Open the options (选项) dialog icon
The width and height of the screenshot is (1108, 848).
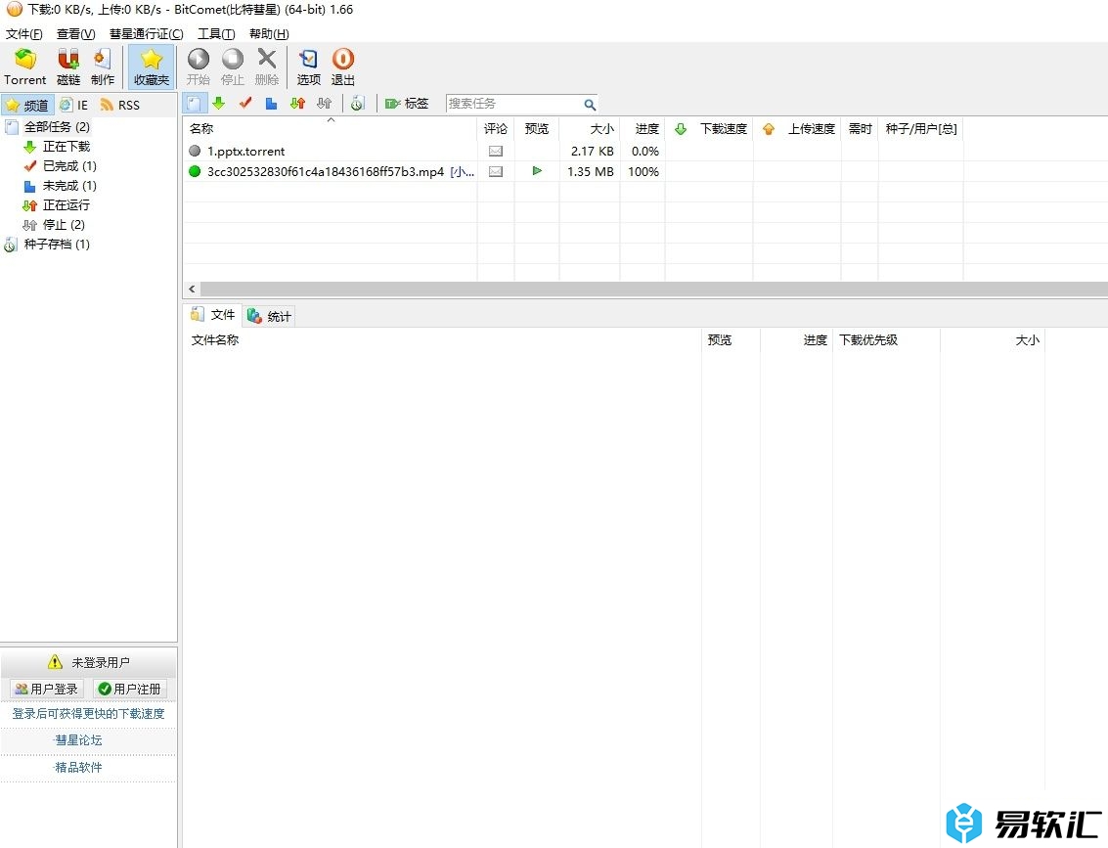(x=309, y=67)
